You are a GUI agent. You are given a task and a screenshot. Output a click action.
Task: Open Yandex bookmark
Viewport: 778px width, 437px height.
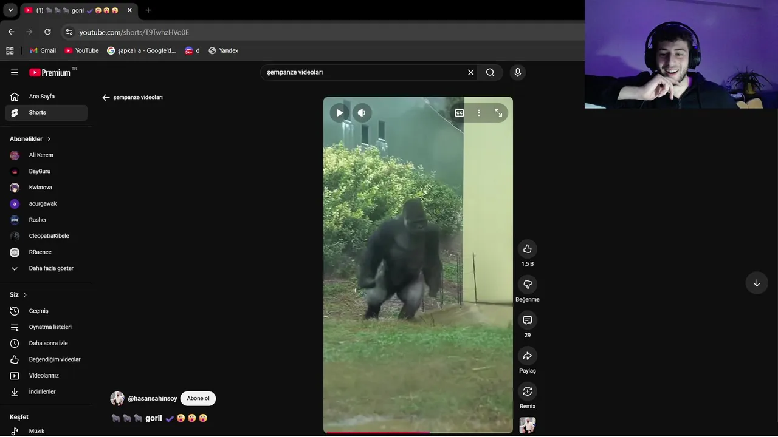coord(224,50)
